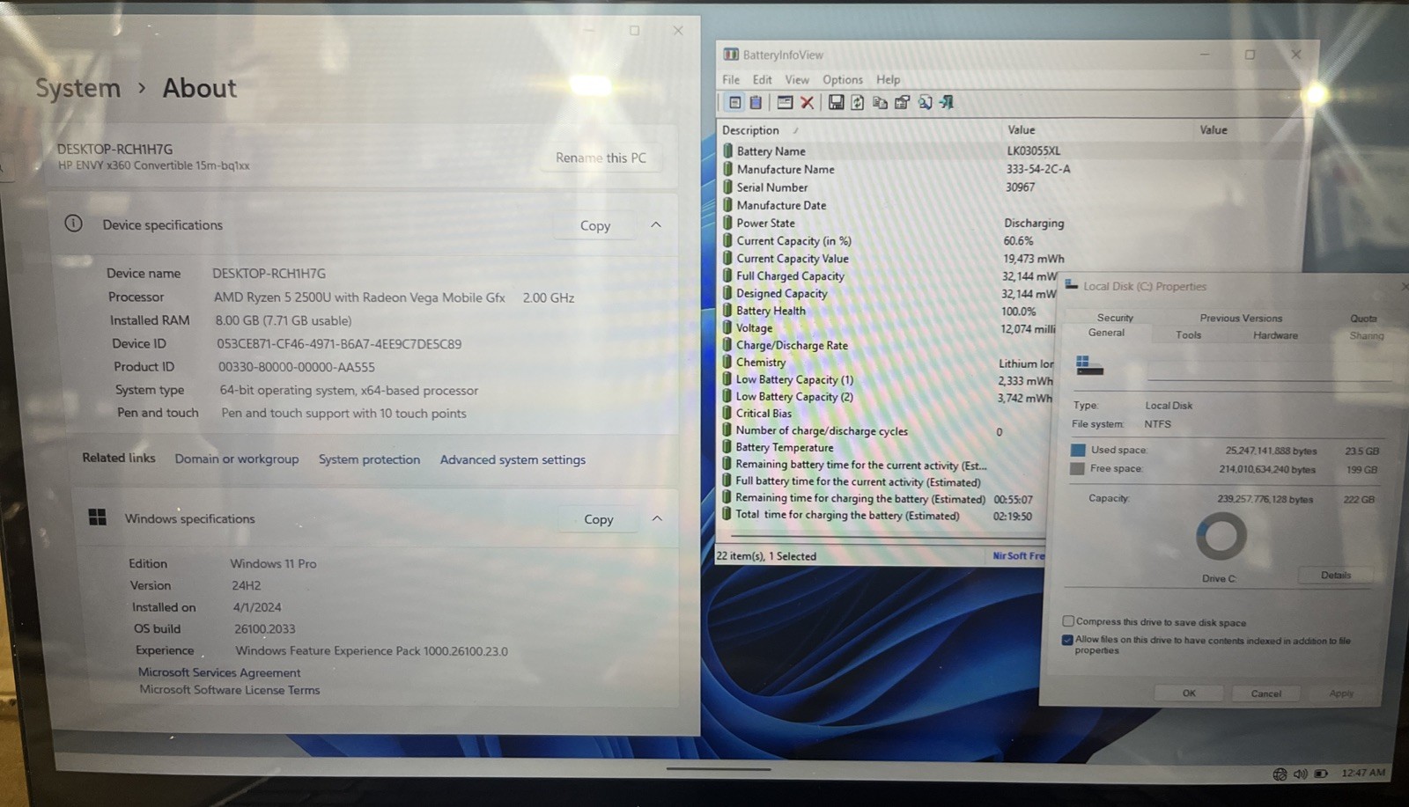Uncheck Allow files on this drive indexed checkbox

(1067, 640)
